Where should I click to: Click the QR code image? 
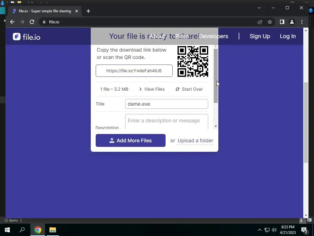click(193, 61)
